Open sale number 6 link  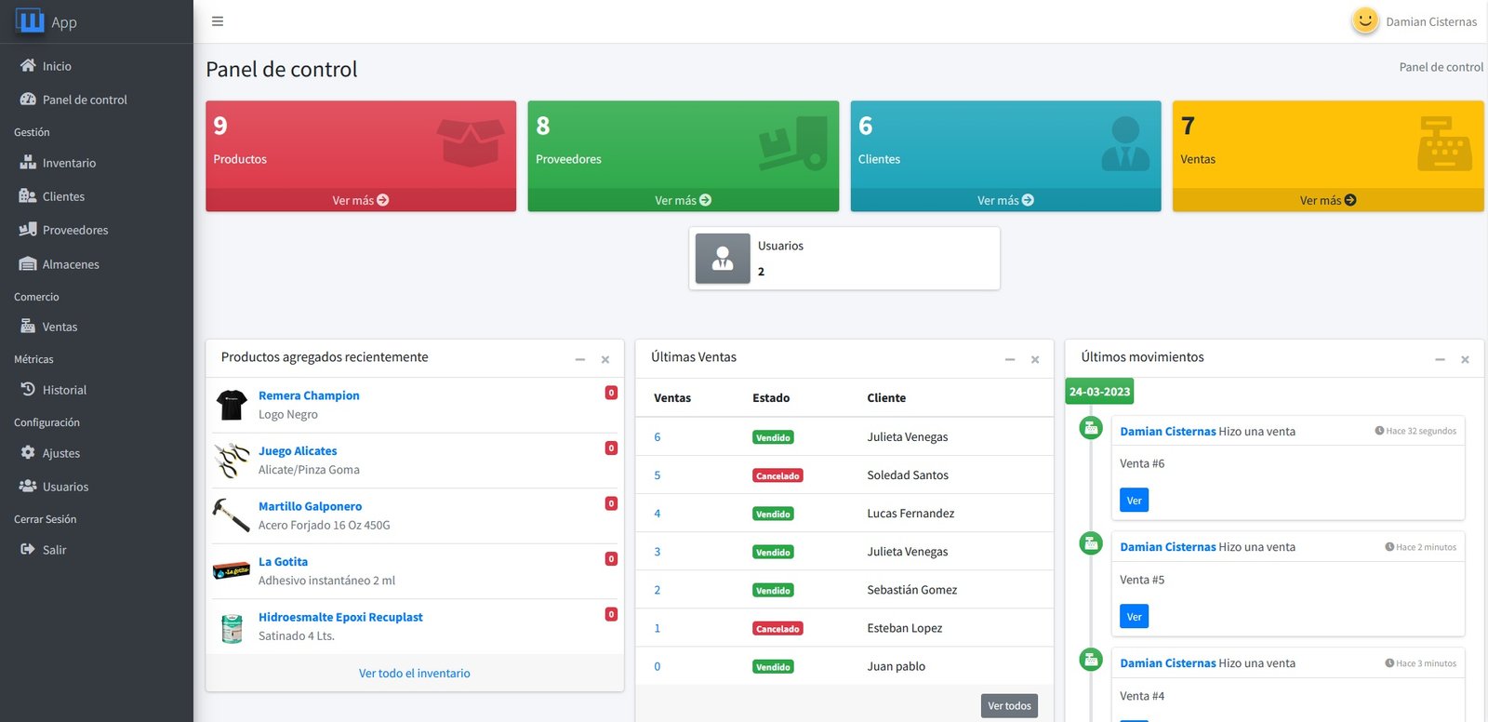click(x=658, y=436)
